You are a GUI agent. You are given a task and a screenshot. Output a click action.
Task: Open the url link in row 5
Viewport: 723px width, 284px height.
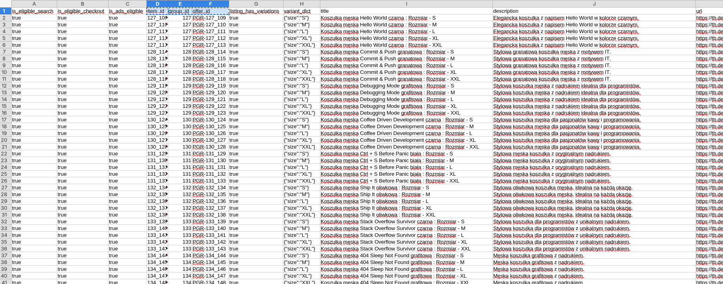(709, 38)
